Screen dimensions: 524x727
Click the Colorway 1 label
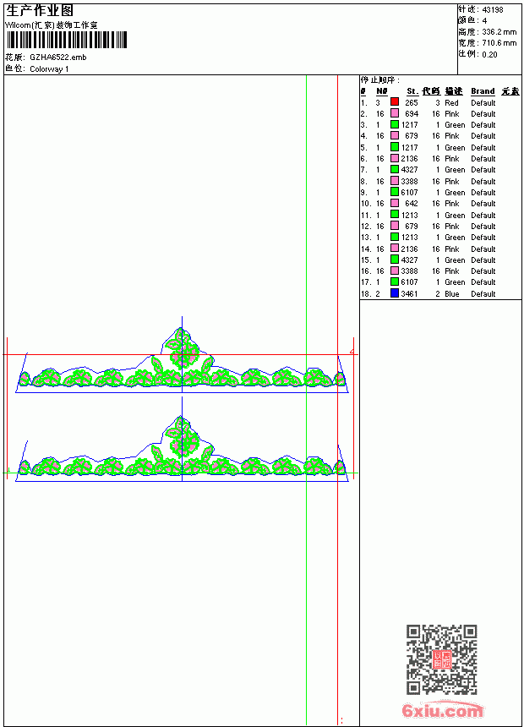(x=49, y=69)
